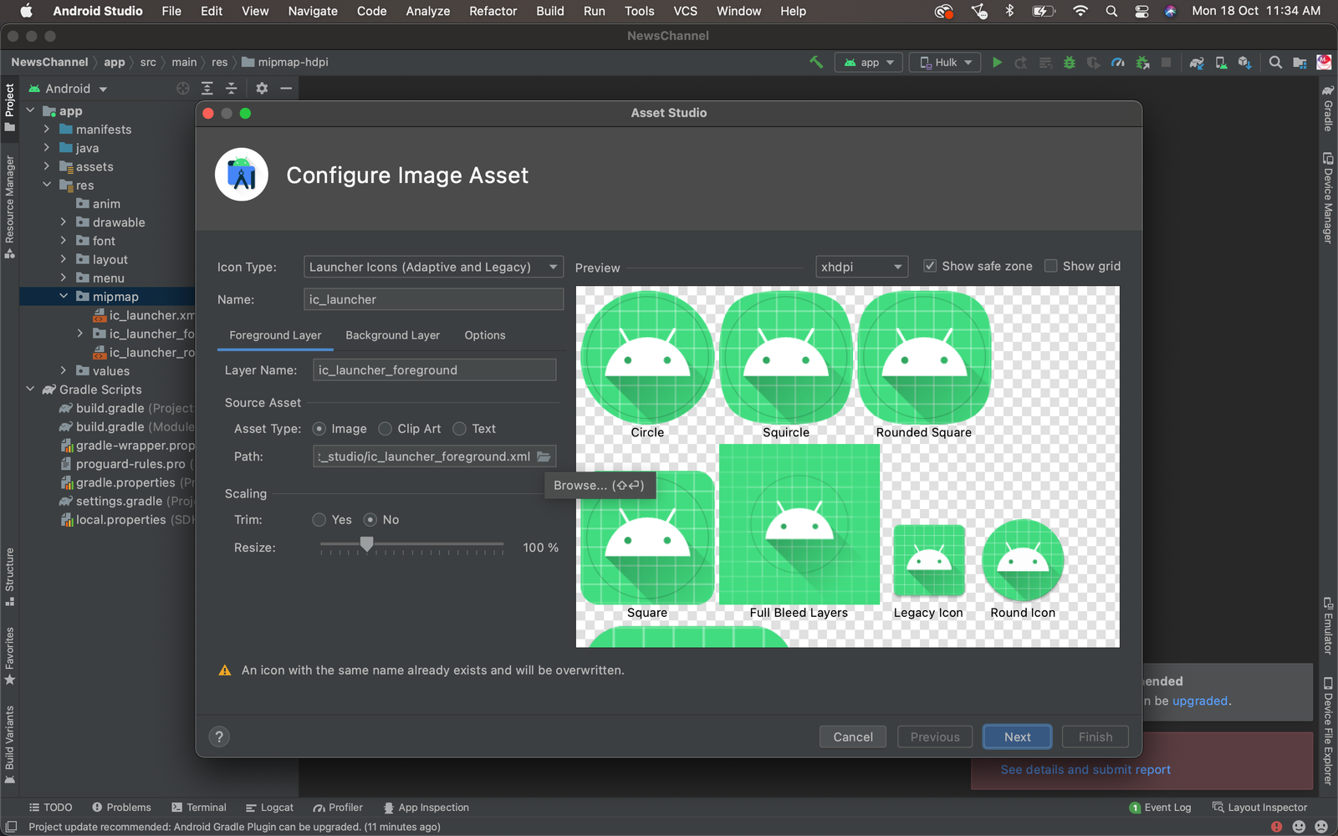Select build.gradle (Project) file in tree
This screenshot has height=836, width=1338.
coord(125,408)
